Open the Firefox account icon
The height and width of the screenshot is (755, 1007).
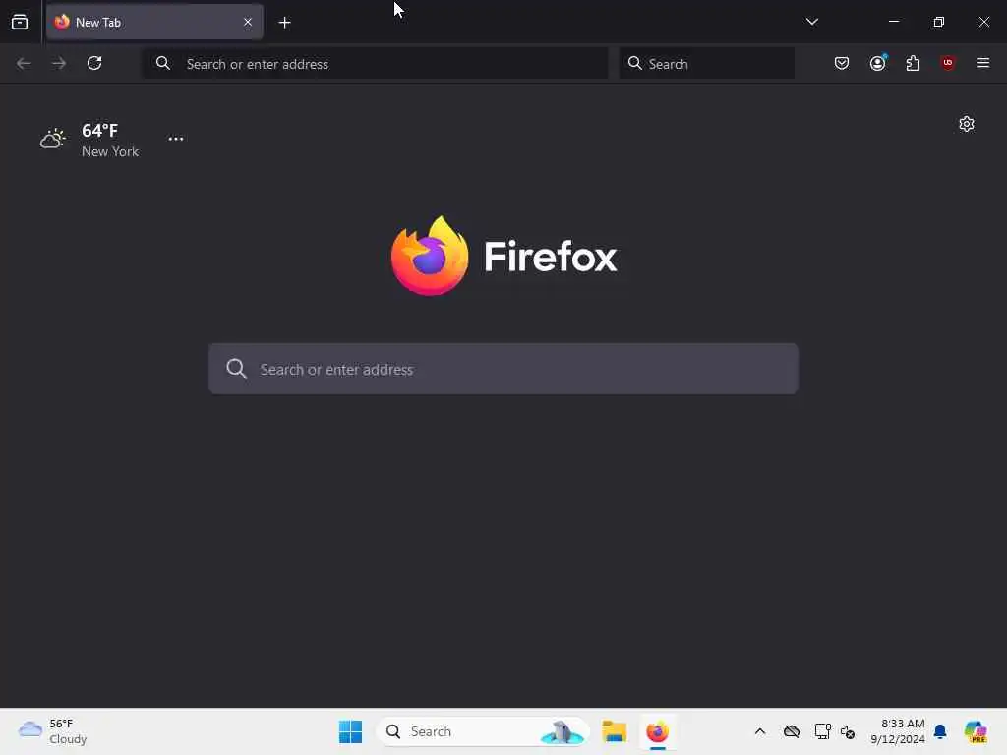(877, 63)
